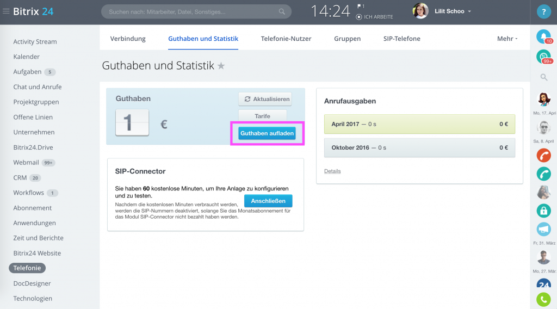Screen dimensions: 557x309
Task: Open chat messages icon with 99+ badge
Action: click(544, 57)
